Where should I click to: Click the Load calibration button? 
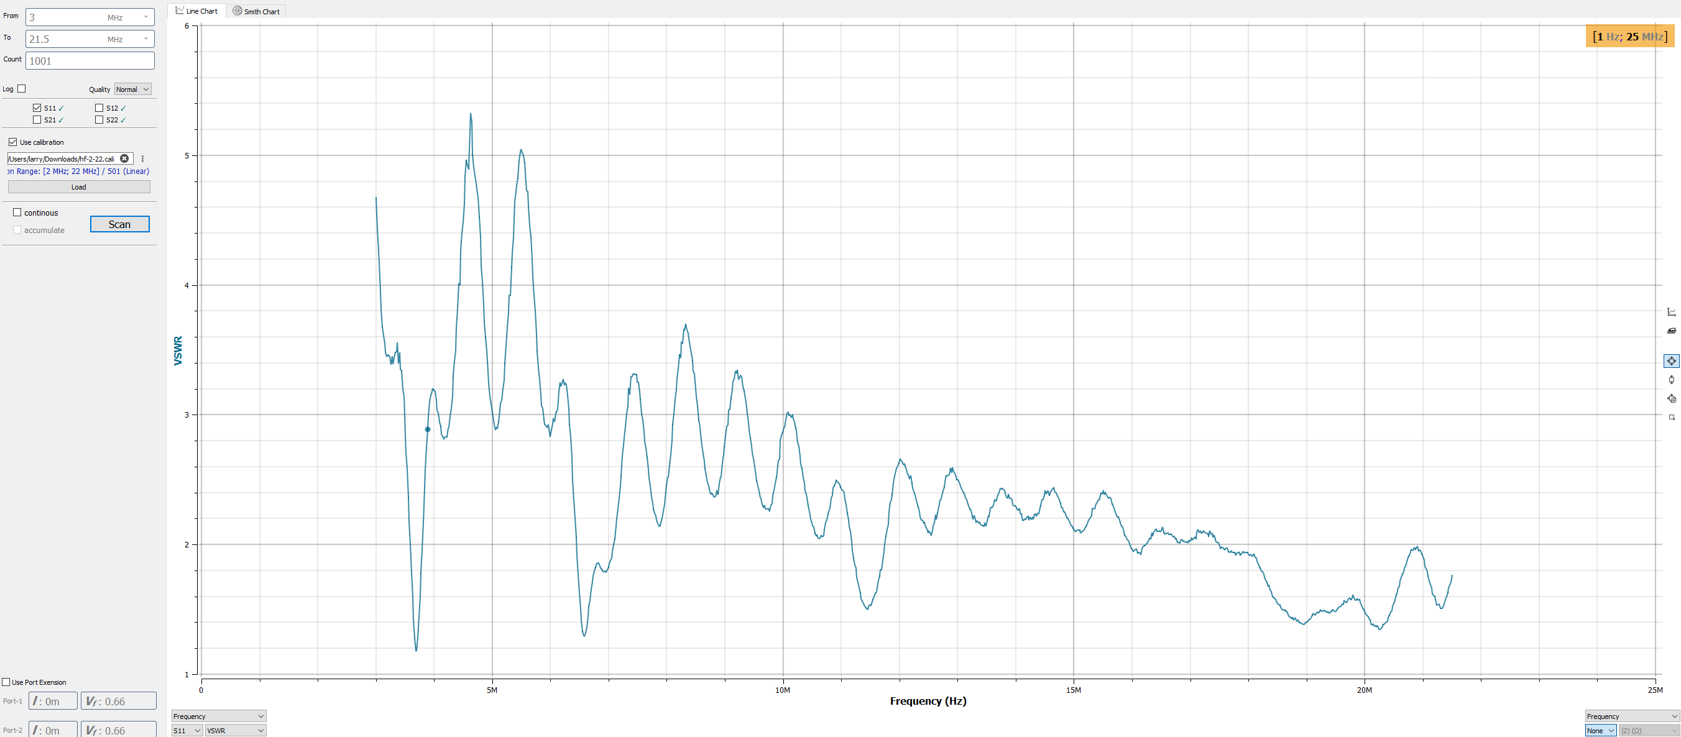coord(79,187)
